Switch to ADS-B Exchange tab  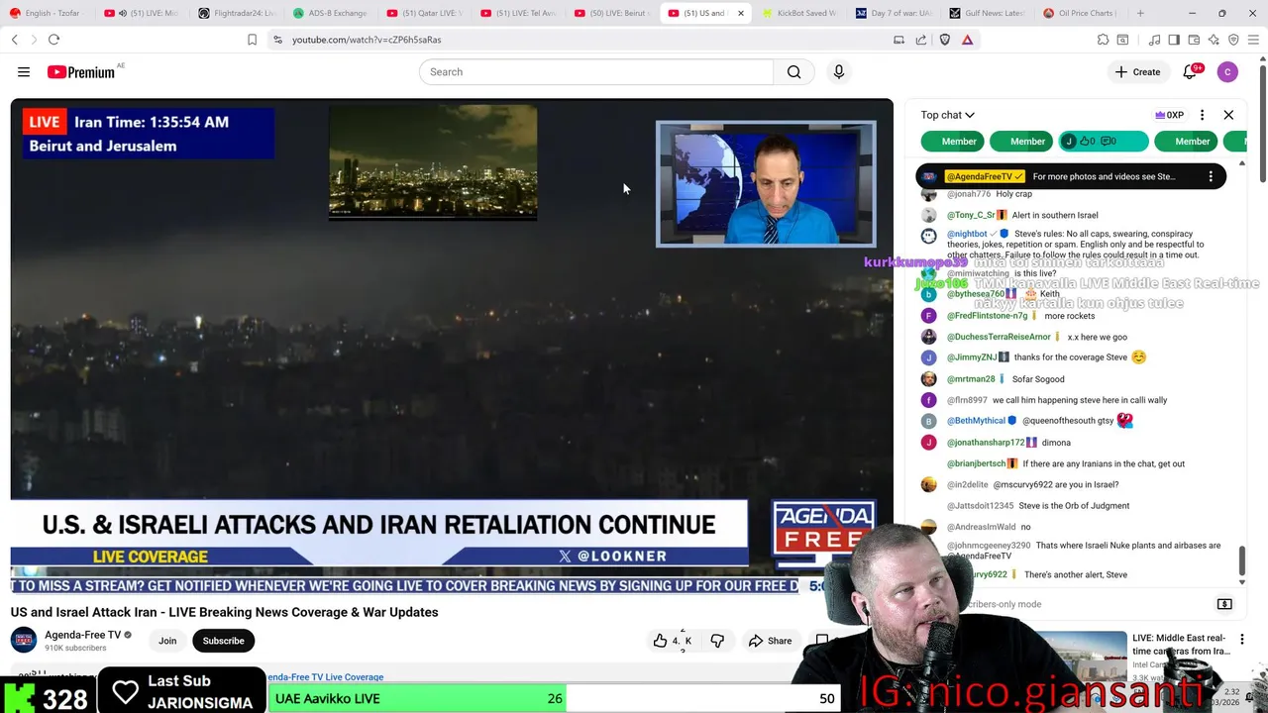[x=331, y=14]
